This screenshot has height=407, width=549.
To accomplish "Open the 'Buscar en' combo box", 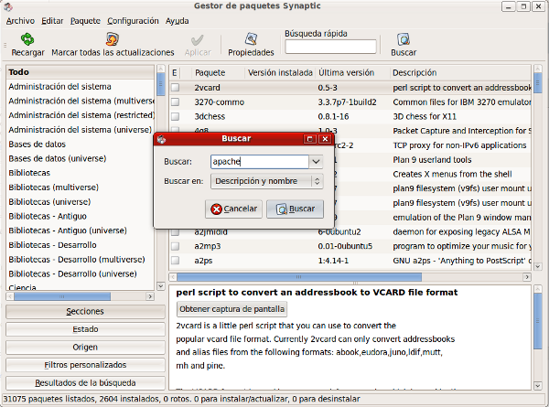I will click(265, 181).
